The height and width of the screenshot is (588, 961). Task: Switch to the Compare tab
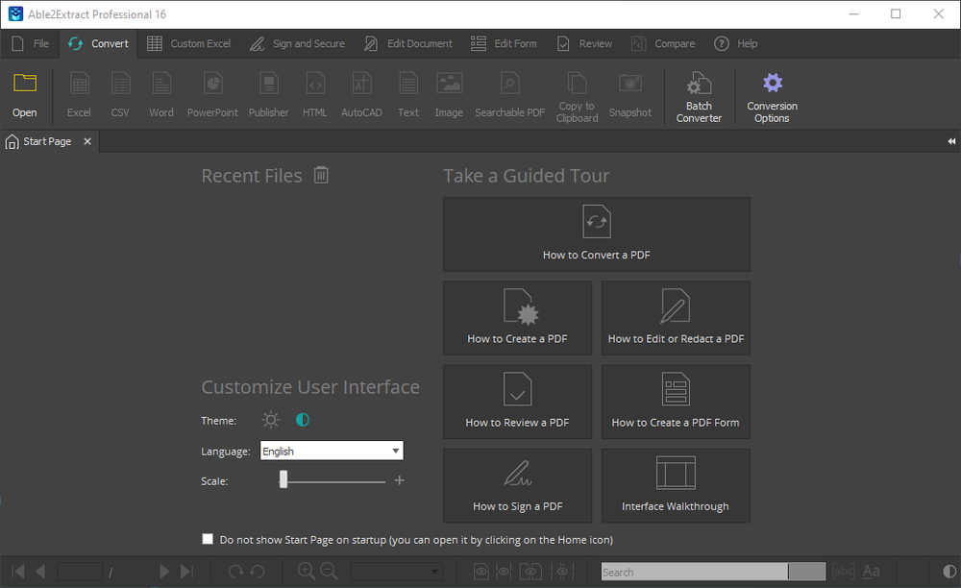[x=663, y=43]
